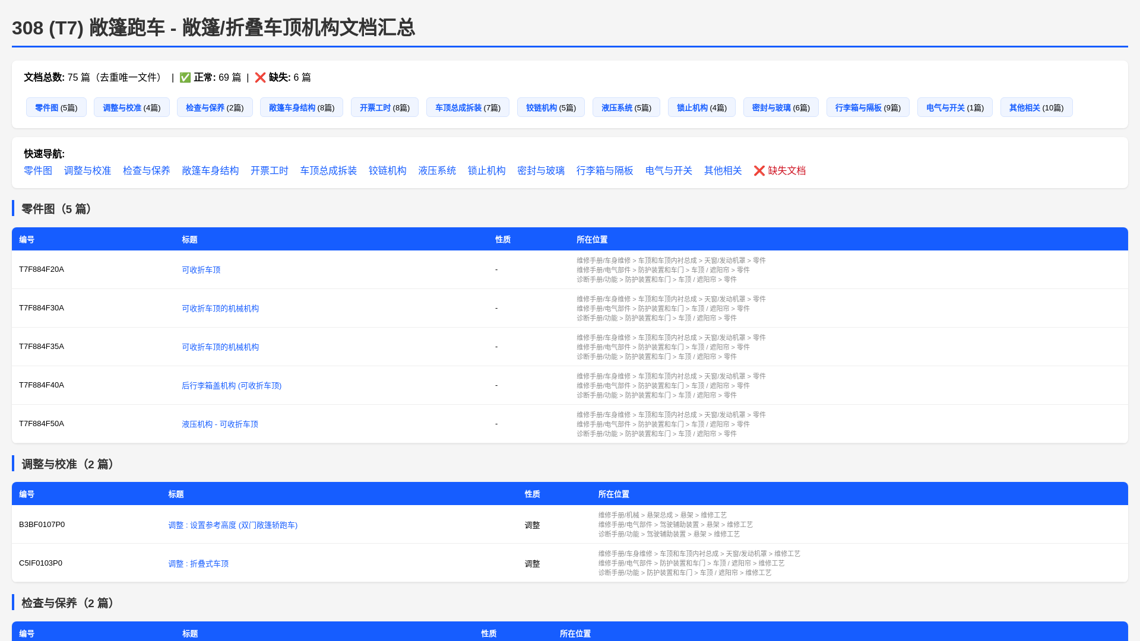Open the 密封与玻璃 quick navigation link
Image resolution: width=1140 pixels, height=641 pixels.
(x=541, y=171)
